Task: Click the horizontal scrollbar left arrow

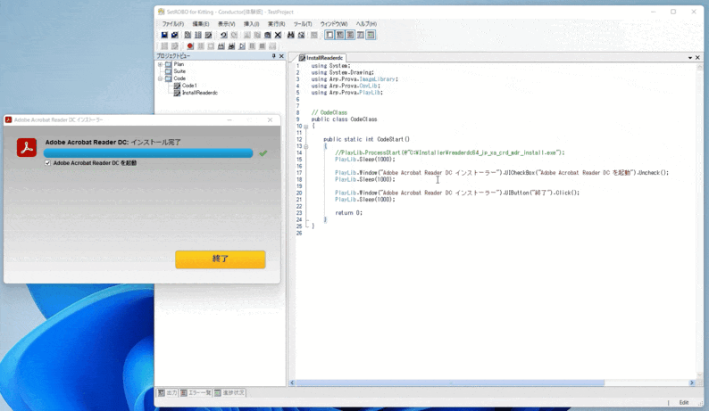Action: [292, 382]
